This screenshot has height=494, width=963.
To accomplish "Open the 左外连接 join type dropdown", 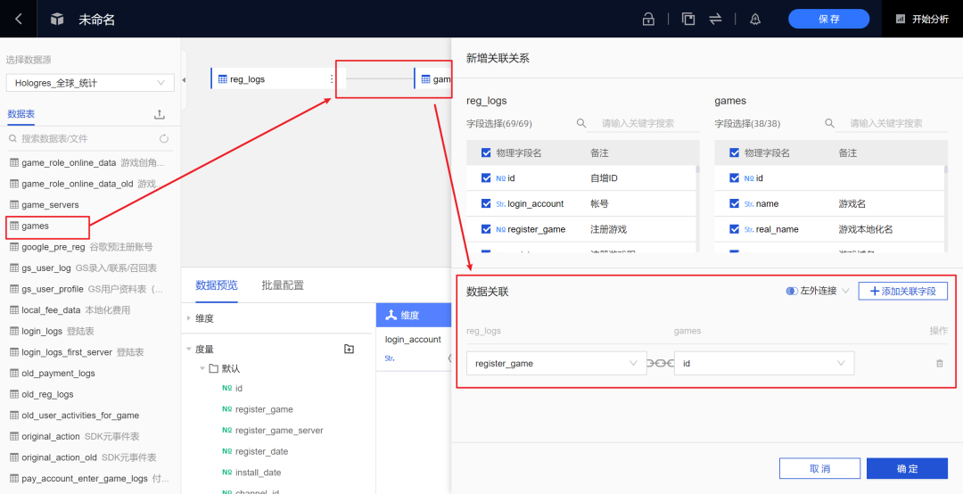I will click(x=817, y=291).
